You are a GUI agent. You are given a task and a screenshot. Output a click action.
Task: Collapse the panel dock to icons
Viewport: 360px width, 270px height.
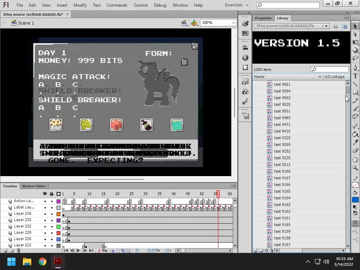pos(347,13)
